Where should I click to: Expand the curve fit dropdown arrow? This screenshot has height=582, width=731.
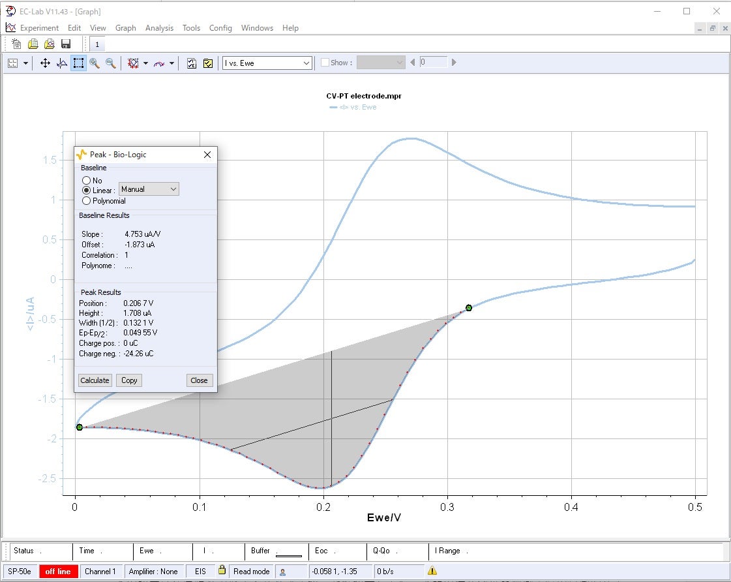[172, 63]
